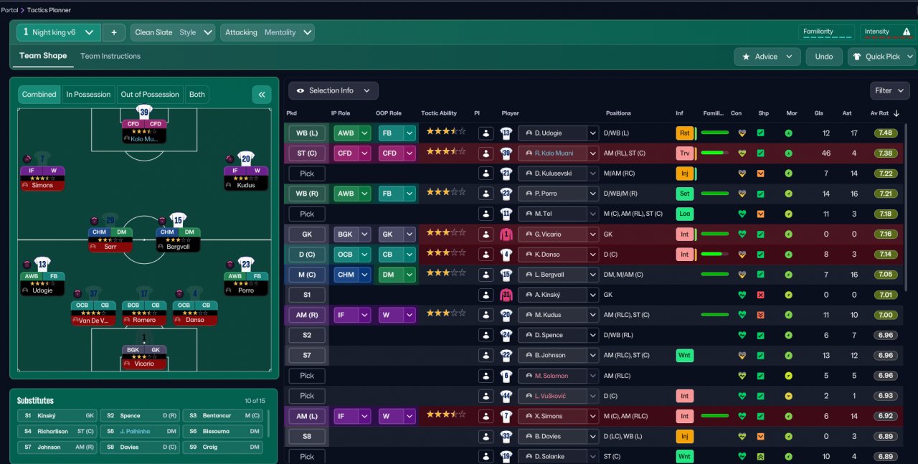The width and height of the screenshot is (918, 464).
Task: Click Tel's player instructions person icon
Action: pos(486,214)
